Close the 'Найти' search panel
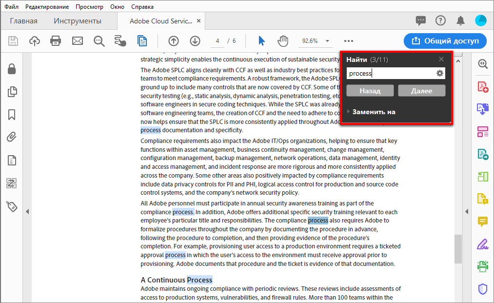 pos(441,59)
